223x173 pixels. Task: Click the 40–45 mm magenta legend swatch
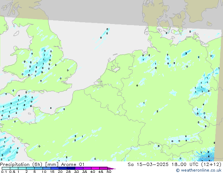point(95,168)
